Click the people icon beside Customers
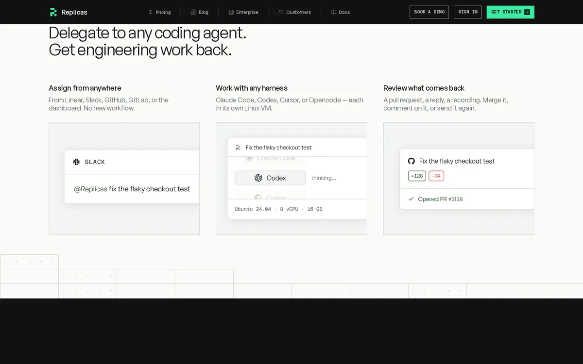The height and width of the screenshot is (364, 583). [x=281, y=12]
